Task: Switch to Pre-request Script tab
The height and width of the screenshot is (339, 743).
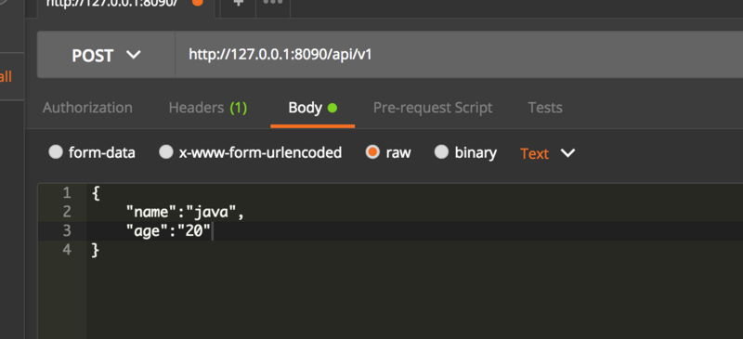Action: (x=433, y=108)
